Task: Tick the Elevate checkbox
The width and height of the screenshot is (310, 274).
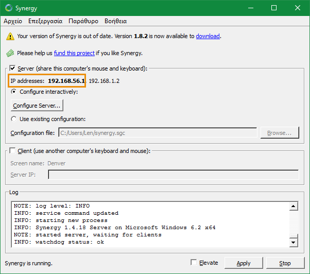Action: coord(194,263)
